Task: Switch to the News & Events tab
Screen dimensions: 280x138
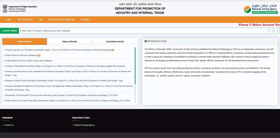Action: tap(70, 41)
